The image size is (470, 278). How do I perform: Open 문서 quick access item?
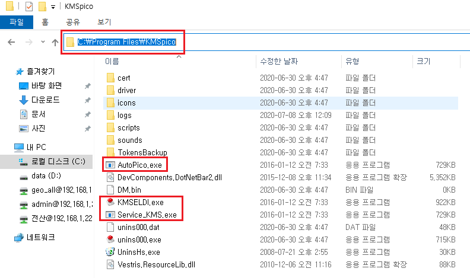coord(39,114)
